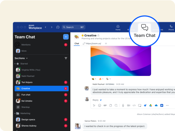Click the GIF button in reply toolbar
Screen dimensions: 175x131
(105, 105)
